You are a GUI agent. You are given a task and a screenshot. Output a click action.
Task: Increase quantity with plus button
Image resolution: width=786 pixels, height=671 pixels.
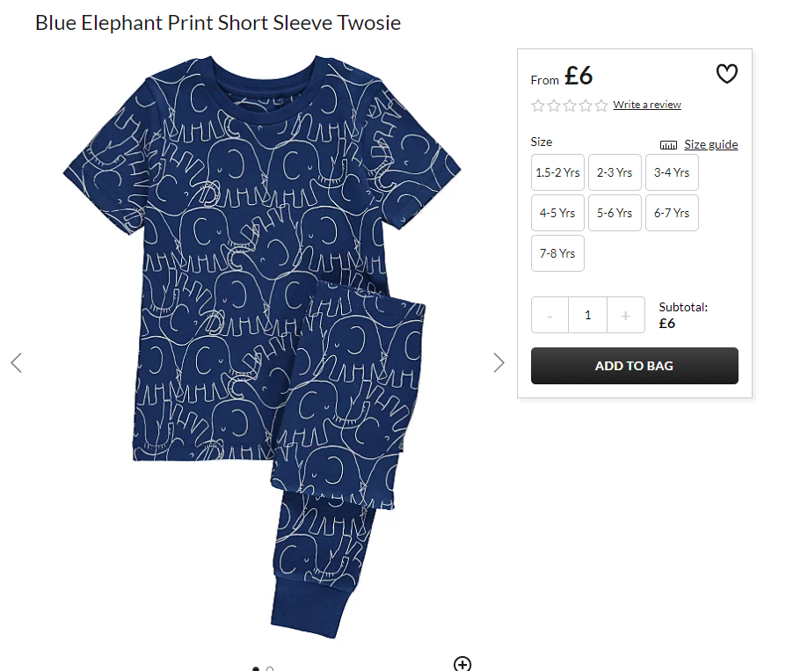tap(626, 315)
